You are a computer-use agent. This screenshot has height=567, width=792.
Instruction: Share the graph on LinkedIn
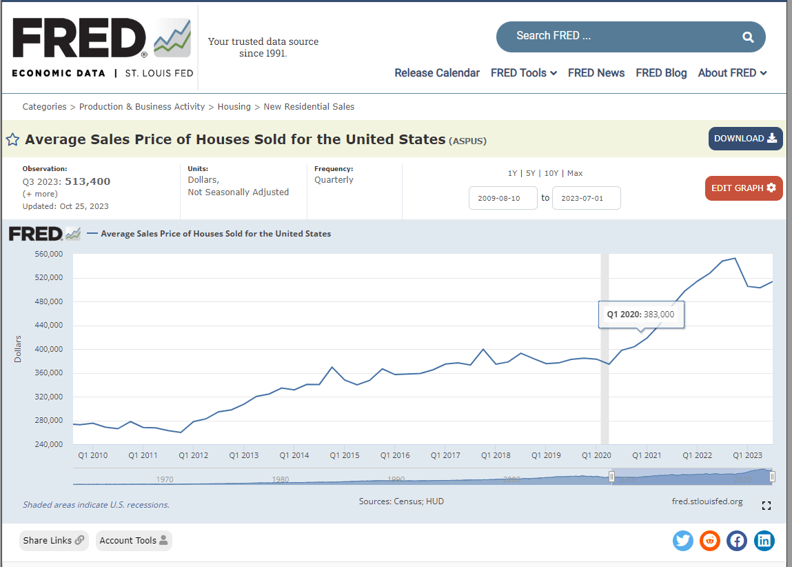click(x=764, y=541)
